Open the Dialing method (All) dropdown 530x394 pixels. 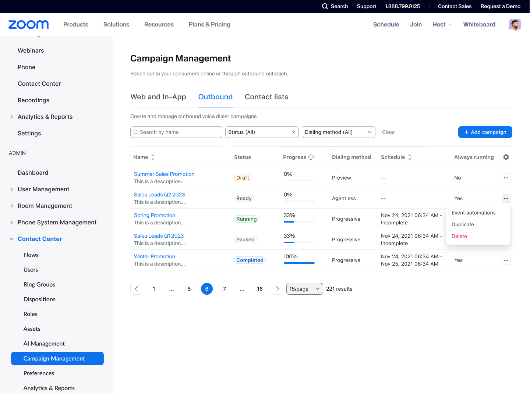339,132
